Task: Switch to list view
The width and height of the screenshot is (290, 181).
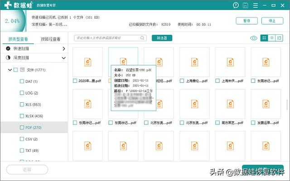Action: click(271, 38)
